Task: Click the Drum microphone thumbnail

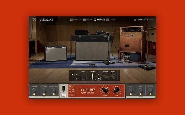Action: click(92, 76)
